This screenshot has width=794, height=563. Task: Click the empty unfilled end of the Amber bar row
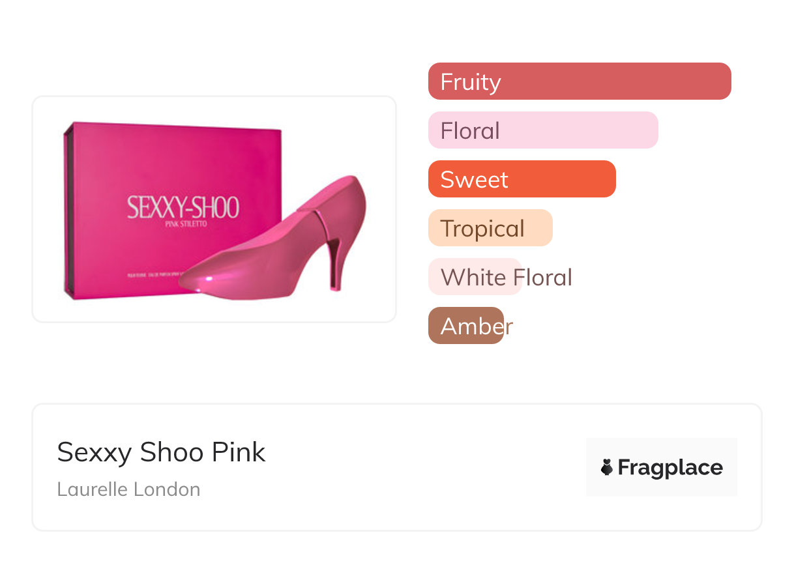pyautogui.click(x=619, y=326)
